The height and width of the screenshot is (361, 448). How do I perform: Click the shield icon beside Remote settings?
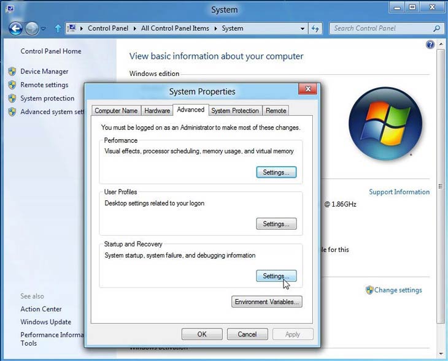coord(12,85)
